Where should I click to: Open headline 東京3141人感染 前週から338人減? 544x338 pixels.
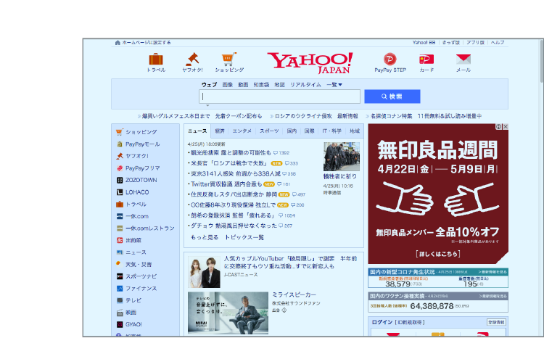236,173
